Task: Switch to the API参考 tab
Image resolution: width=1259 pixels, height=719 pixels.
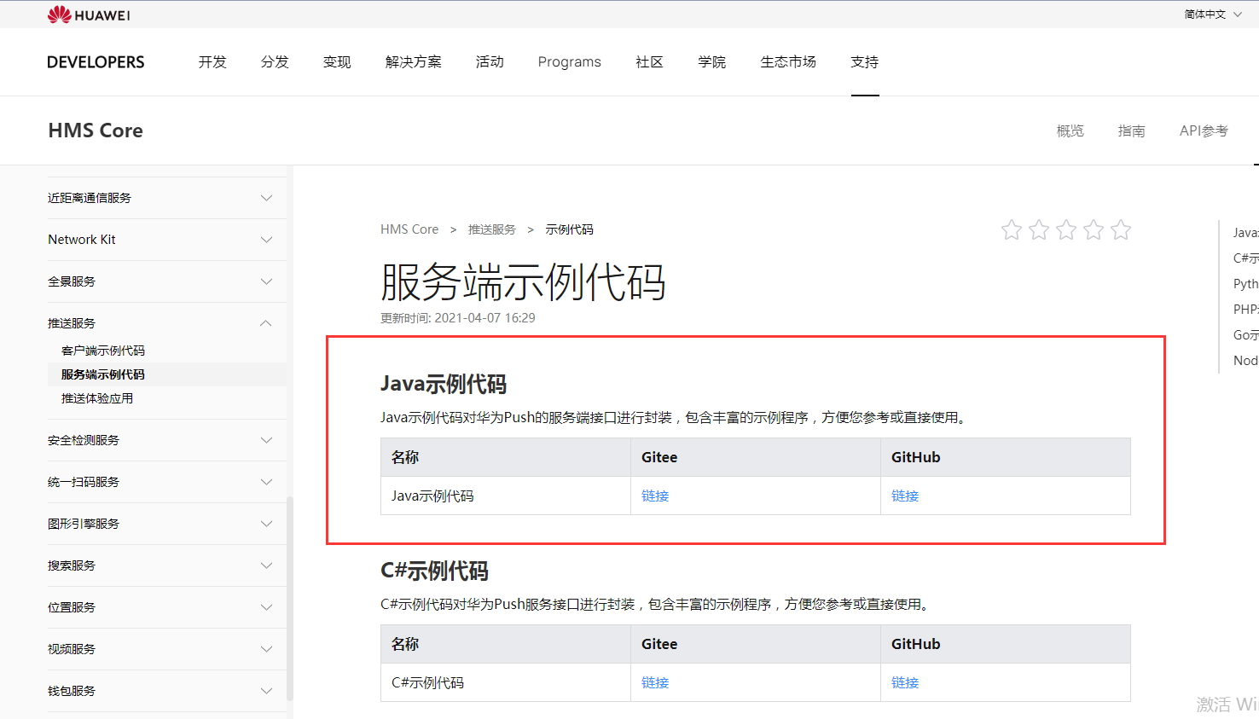Action: (x=1204, y=130)
